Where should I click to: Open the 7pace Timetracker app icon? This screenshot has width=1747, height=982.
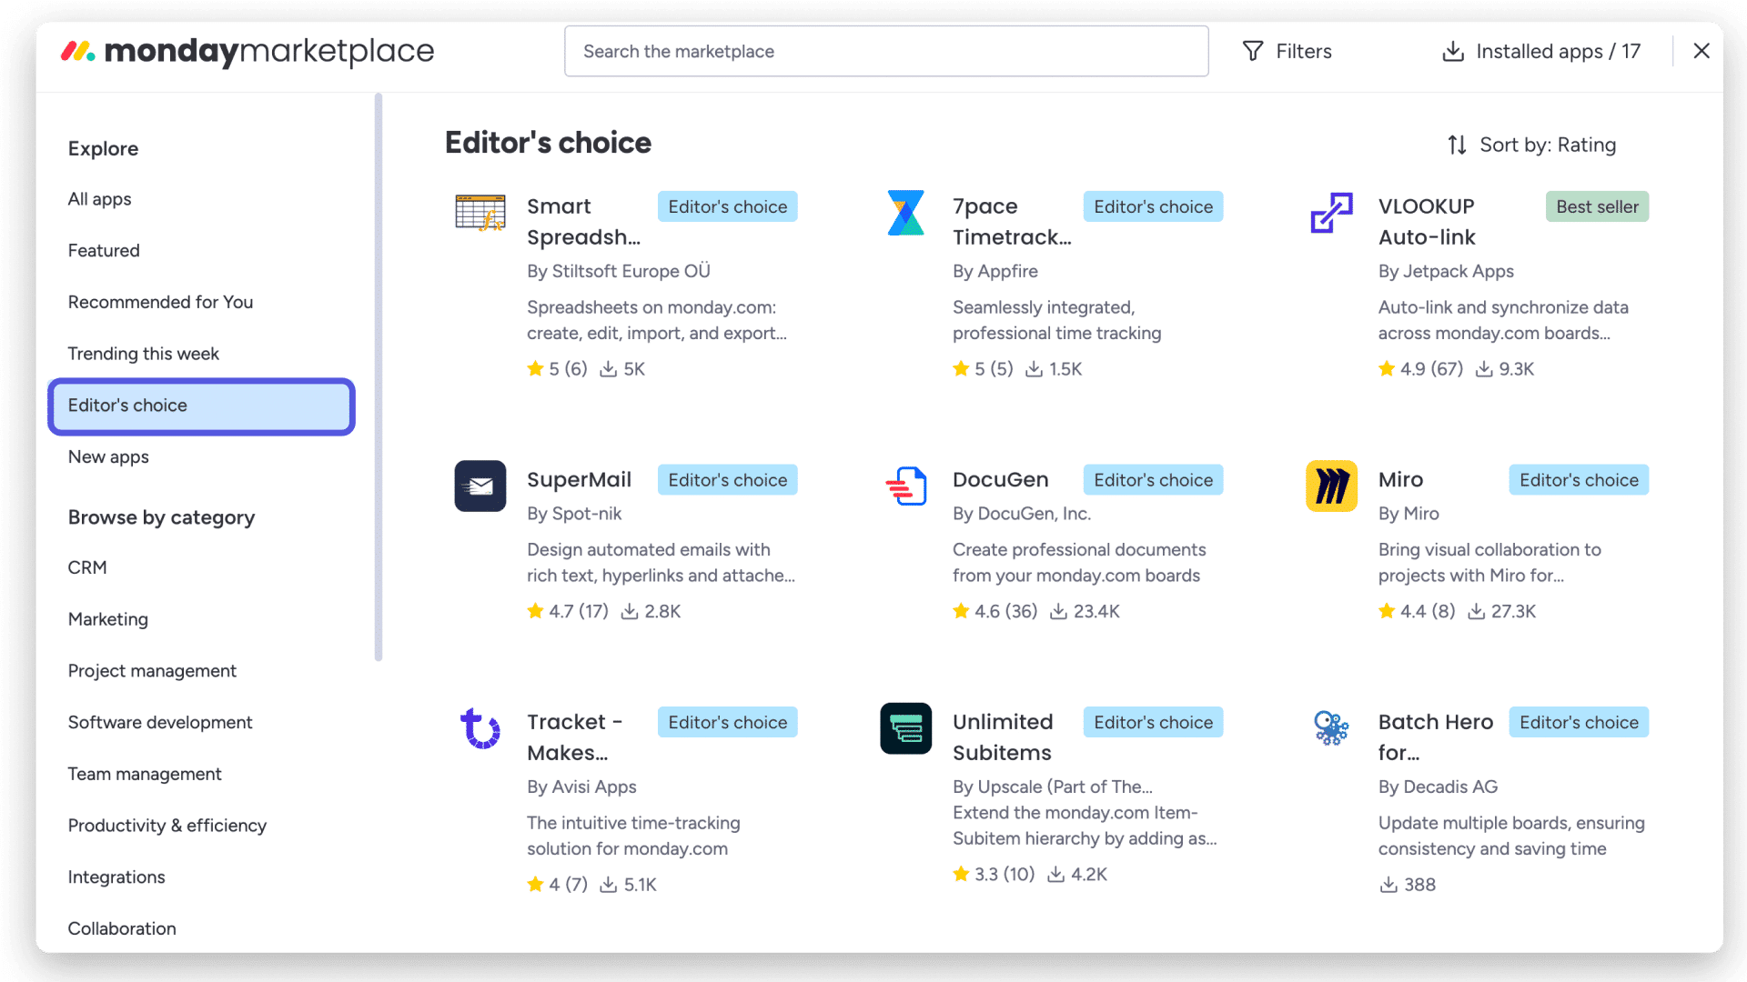(x=905, y=213)
